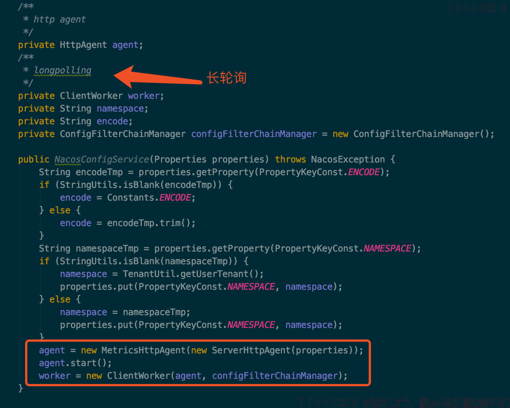This screenshot has width=510, height=408.
Task: Click the "namespace = namespaceTmp;" assignment
Action: (x=125, y=312)
